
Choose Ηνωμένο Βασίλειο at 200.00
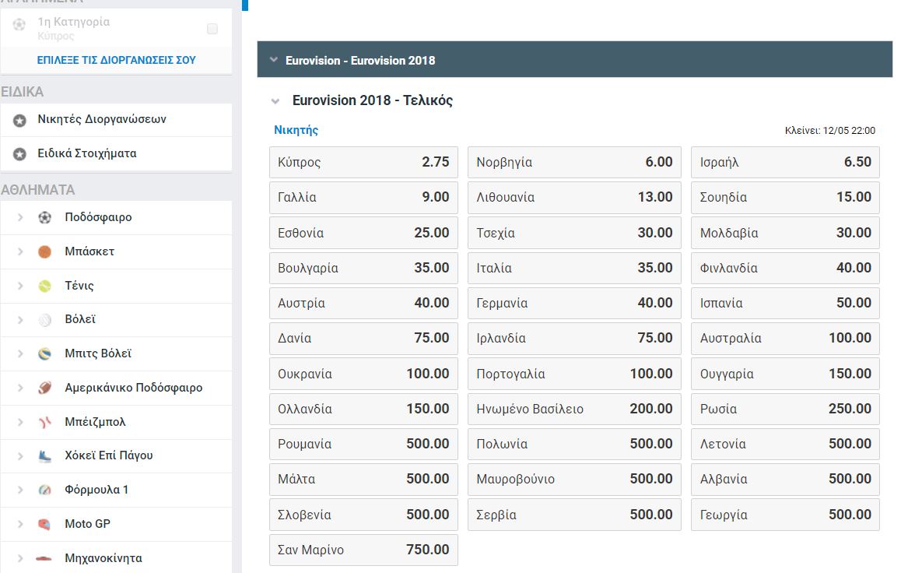tap(574, 409)
